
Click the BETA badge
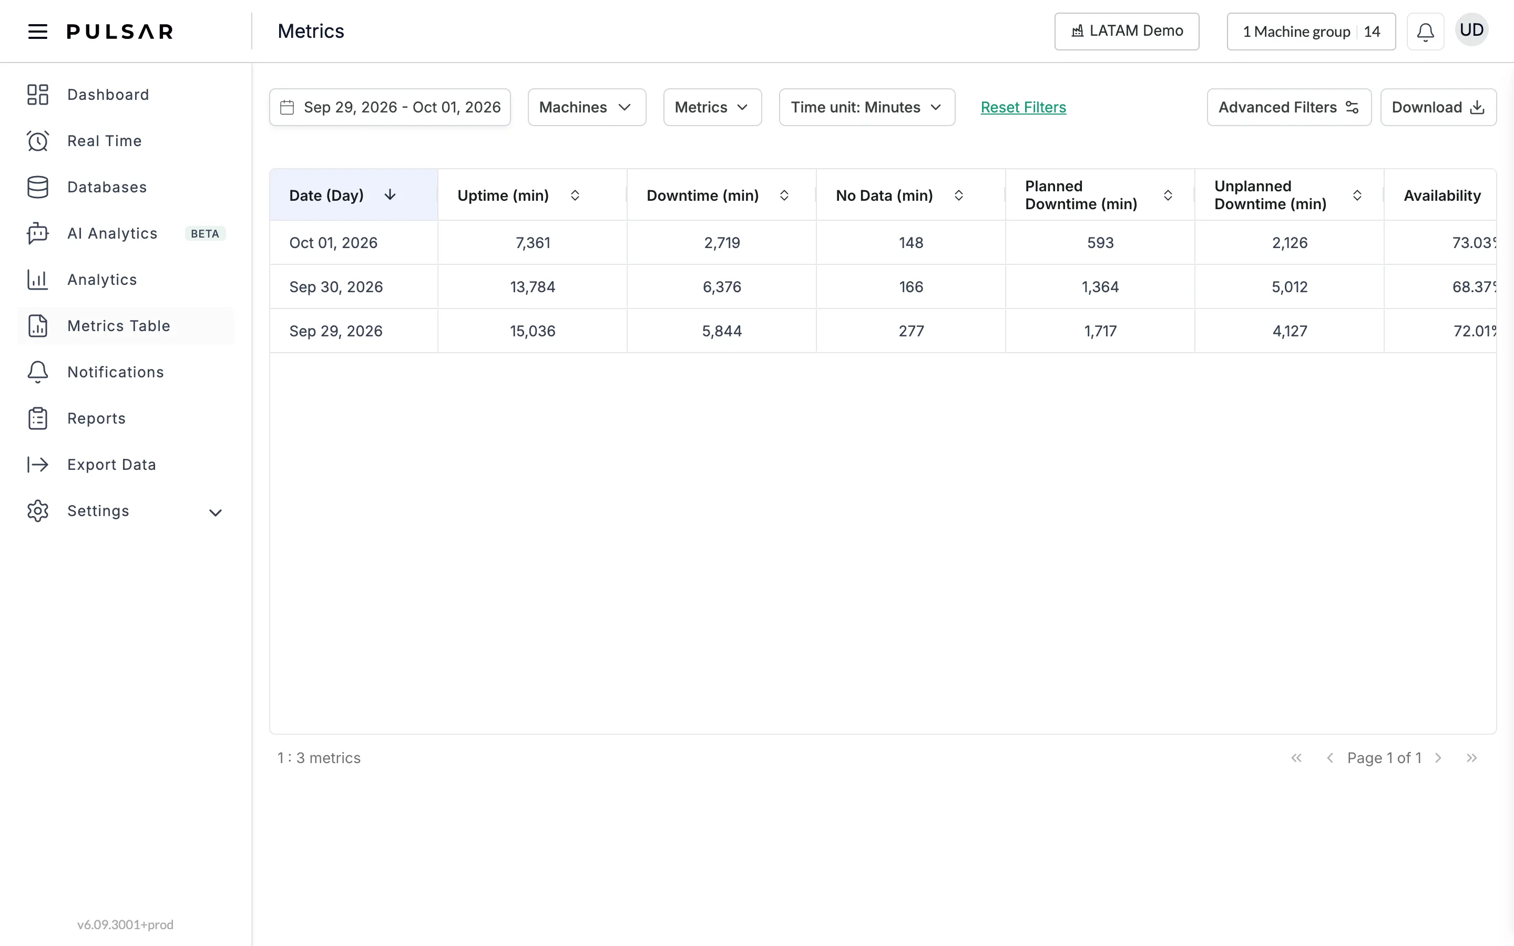pos(205,233)
